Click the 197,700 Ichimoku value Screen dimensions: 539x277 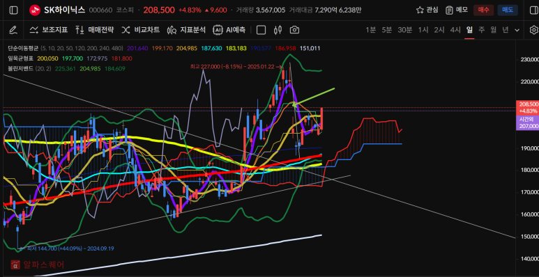pyautogui.click(x=73, y=58)
